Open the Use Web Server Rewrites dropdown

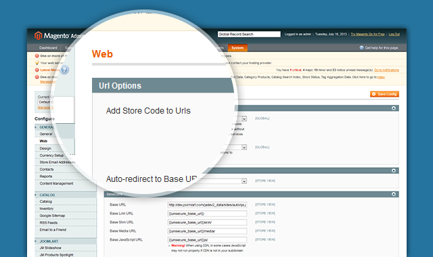coord(244,181)
